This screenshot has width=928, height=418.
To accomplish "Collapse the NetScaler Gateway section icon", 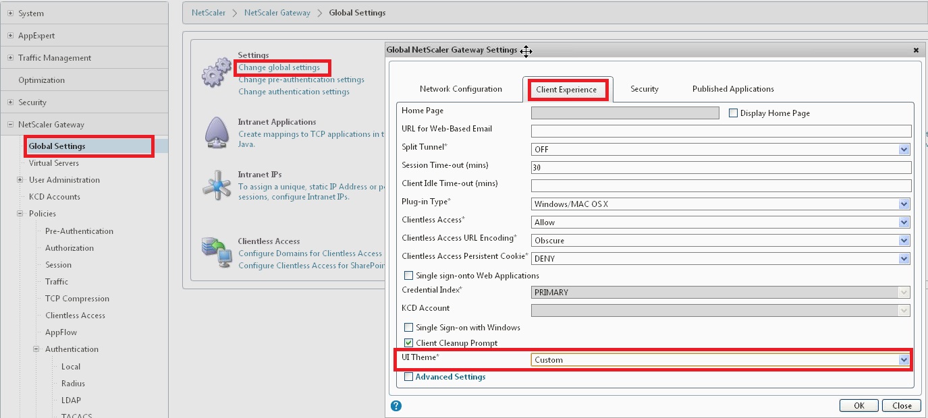I will click(9, 124).
